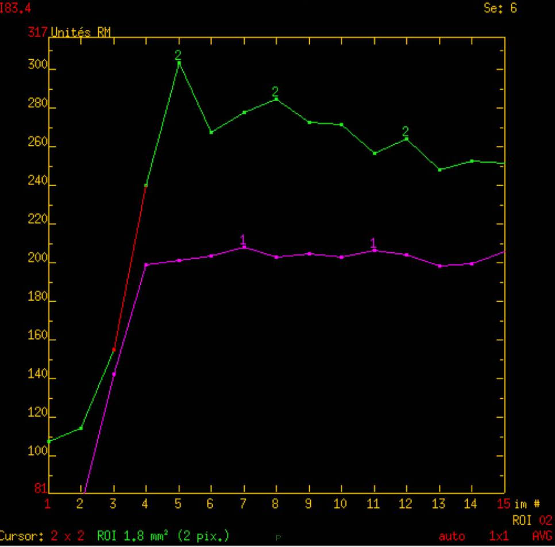Click green curve label "2" above image 12
This screenshot has height=547, width=555.
406,132
